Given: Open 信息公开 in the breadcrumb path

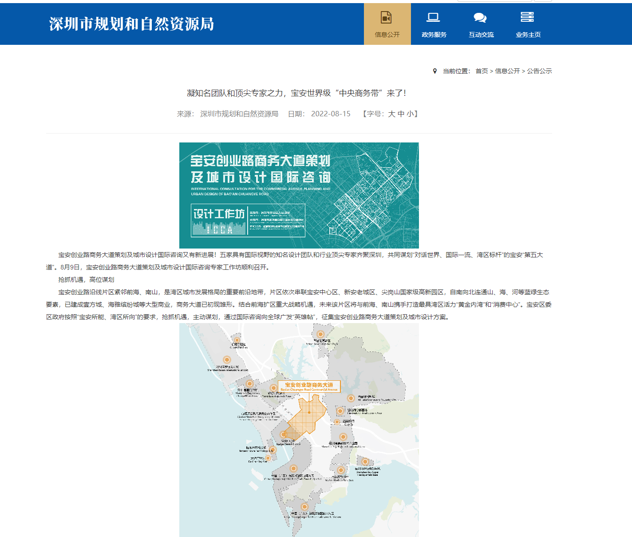Looking at the screenshot, I should click(x=507, y=71).
